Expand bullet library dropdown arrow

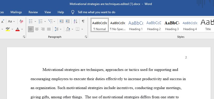[35, 21]
